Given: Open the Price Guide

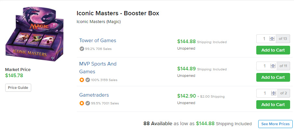Looking at the screenshot, I should click(x=18, y=88).
